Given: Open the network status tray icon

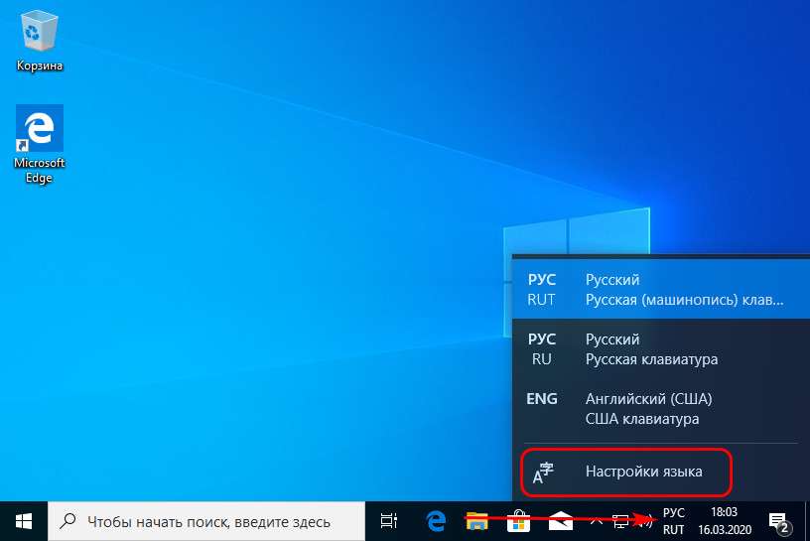Looking at the screenshot, I should (619, 521).
